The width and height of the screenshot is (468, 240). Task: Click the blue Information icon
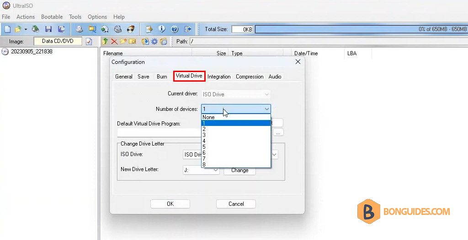[x=162, y=29]
